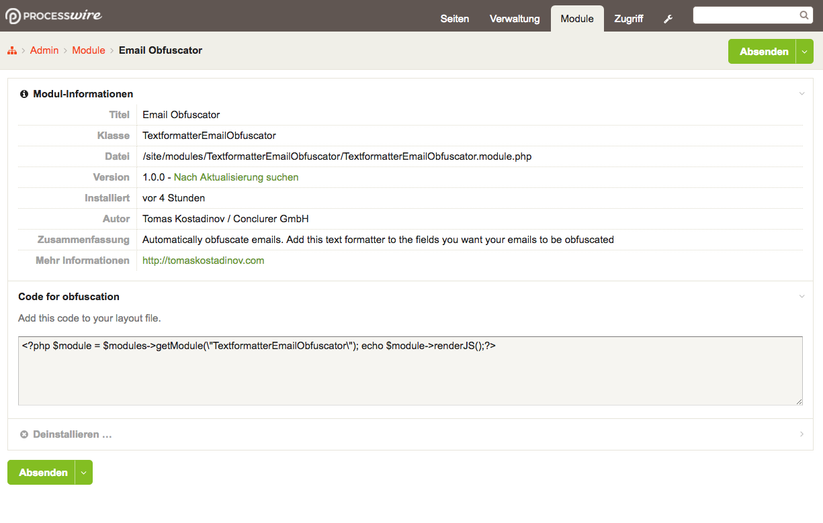The image size is (823, 523).
Task: Go to Admin breadcrumb
Action: point(44,50)
